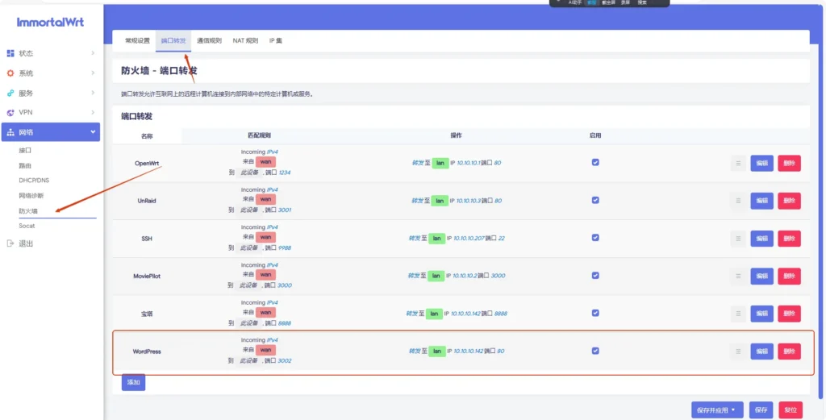Click the drag handle icon for 宝塔 rule
This screenshot has height=420, width=826.
(738, 314)
